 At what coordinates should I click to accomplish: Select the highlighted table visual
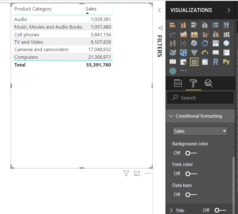(194, 62)
